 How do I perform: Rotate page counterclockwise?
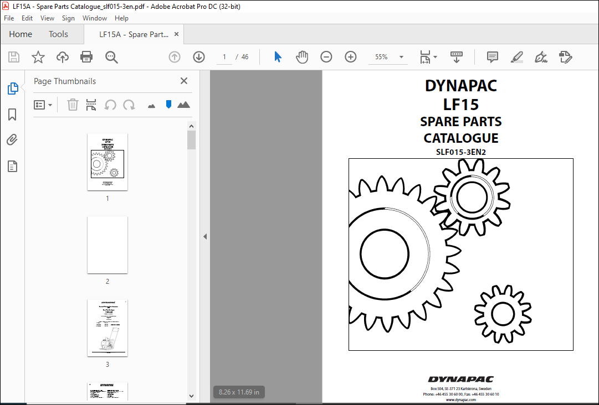click(110, 105)
